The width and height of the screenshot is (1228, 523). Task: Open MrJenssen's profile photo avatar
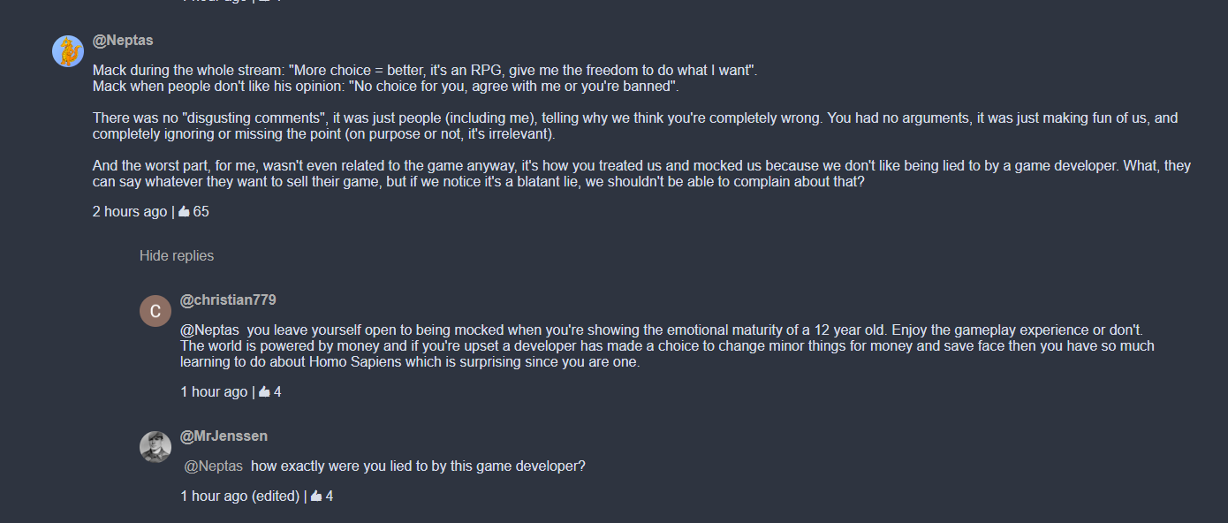pos(155,447)
